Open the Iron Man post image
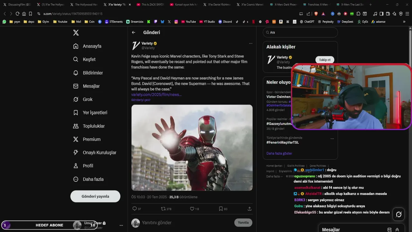 click(192, 148)
